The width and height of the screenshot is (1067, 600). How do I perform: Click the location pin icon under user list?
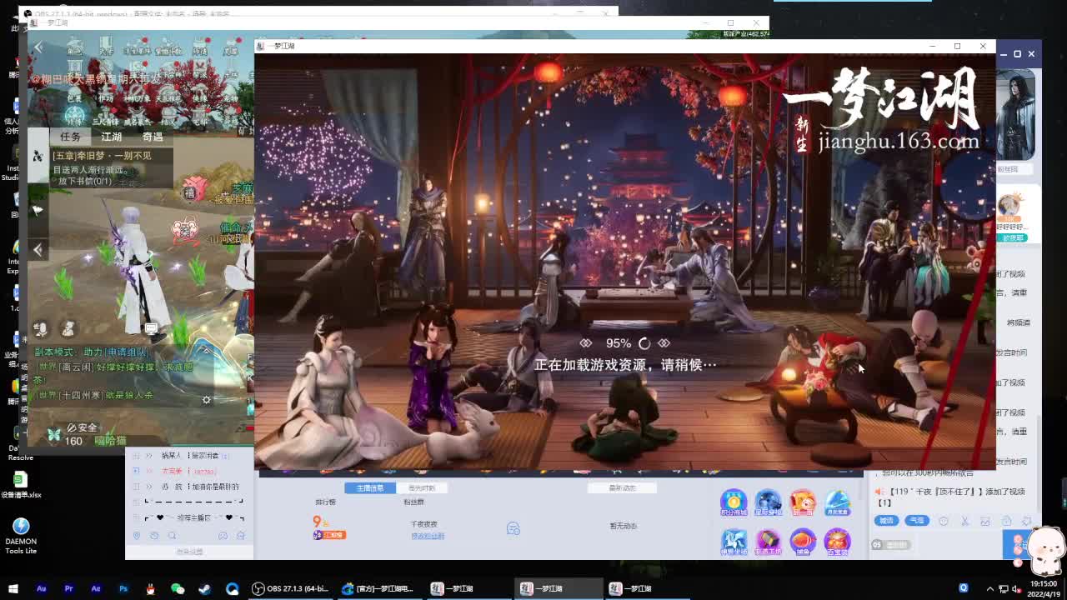(137, 536)
